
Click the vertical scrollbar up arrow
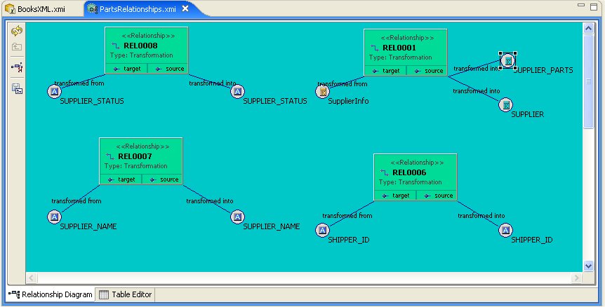click(x=588, y=28)
